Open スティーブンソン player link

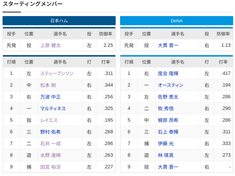[57, 73]
